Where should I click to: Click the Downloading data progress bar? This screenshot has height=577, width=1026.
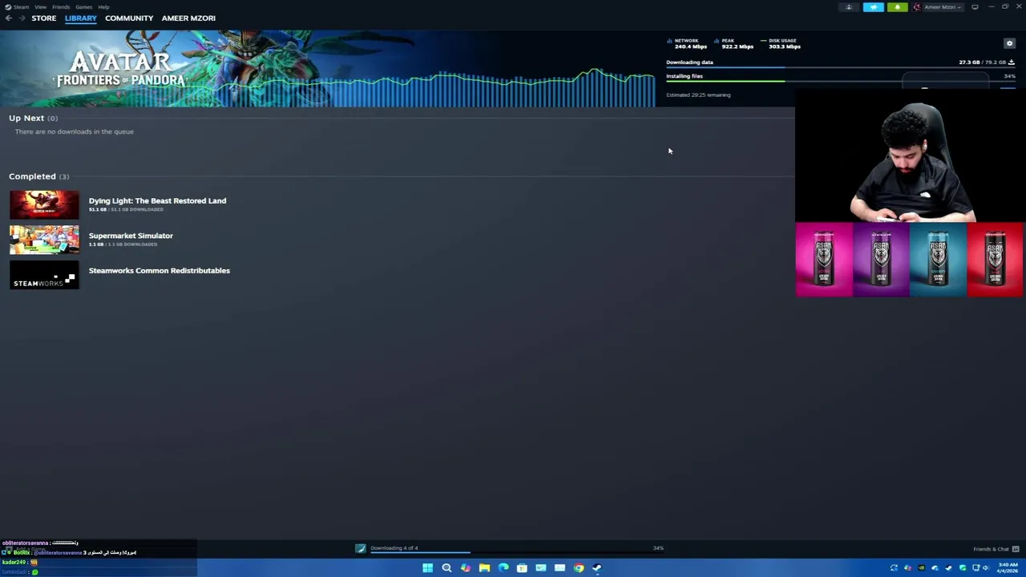coord(840,68)
